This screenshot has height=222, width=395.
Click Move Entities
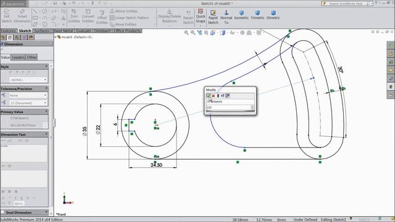123,25
